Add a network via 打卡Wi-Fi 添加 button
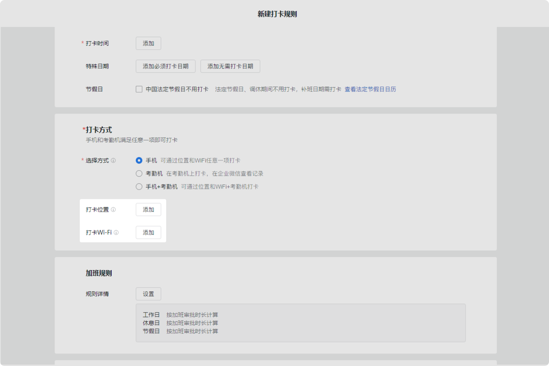The image size is (549, 366). pos(148,233)
